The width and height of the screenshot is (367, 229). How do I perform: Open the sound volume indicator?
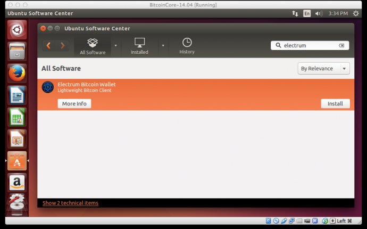[319, 13]
